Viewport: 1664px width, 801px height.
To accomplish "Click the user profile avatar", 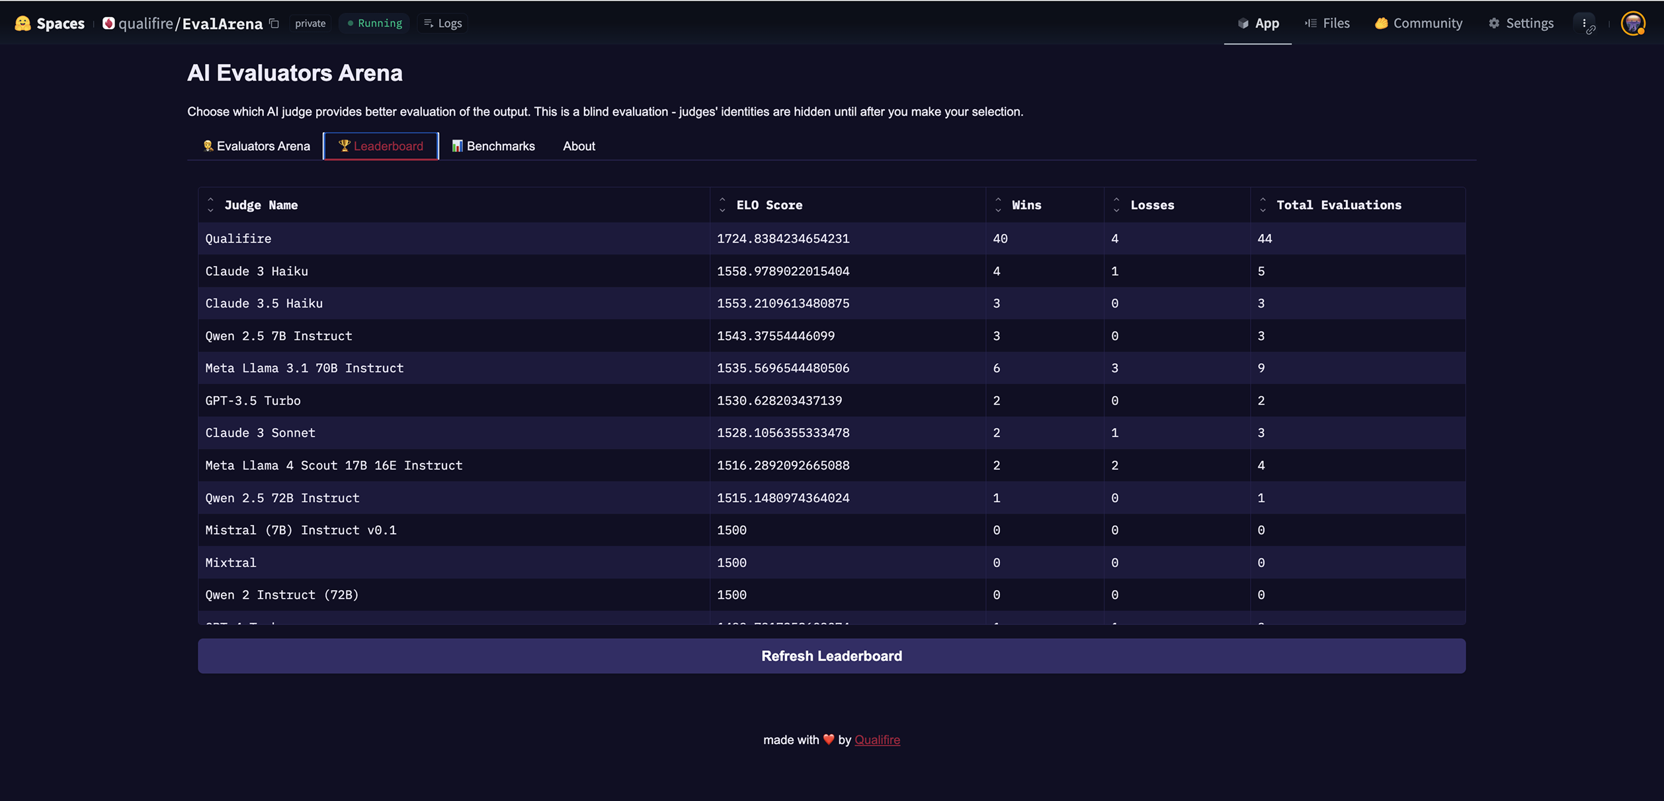I will pos(1632,23).
